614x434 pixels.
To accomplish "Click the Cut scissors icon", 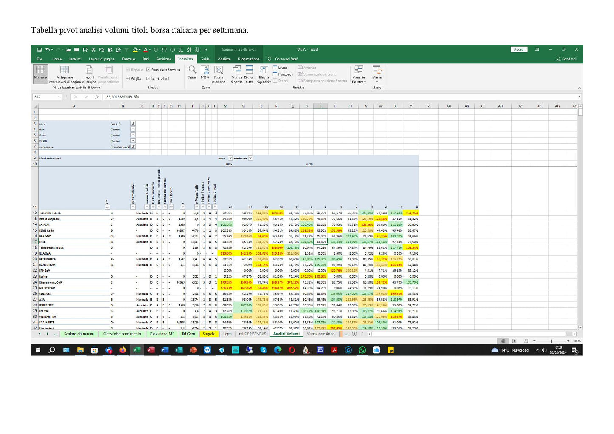I will click(93, 50).
